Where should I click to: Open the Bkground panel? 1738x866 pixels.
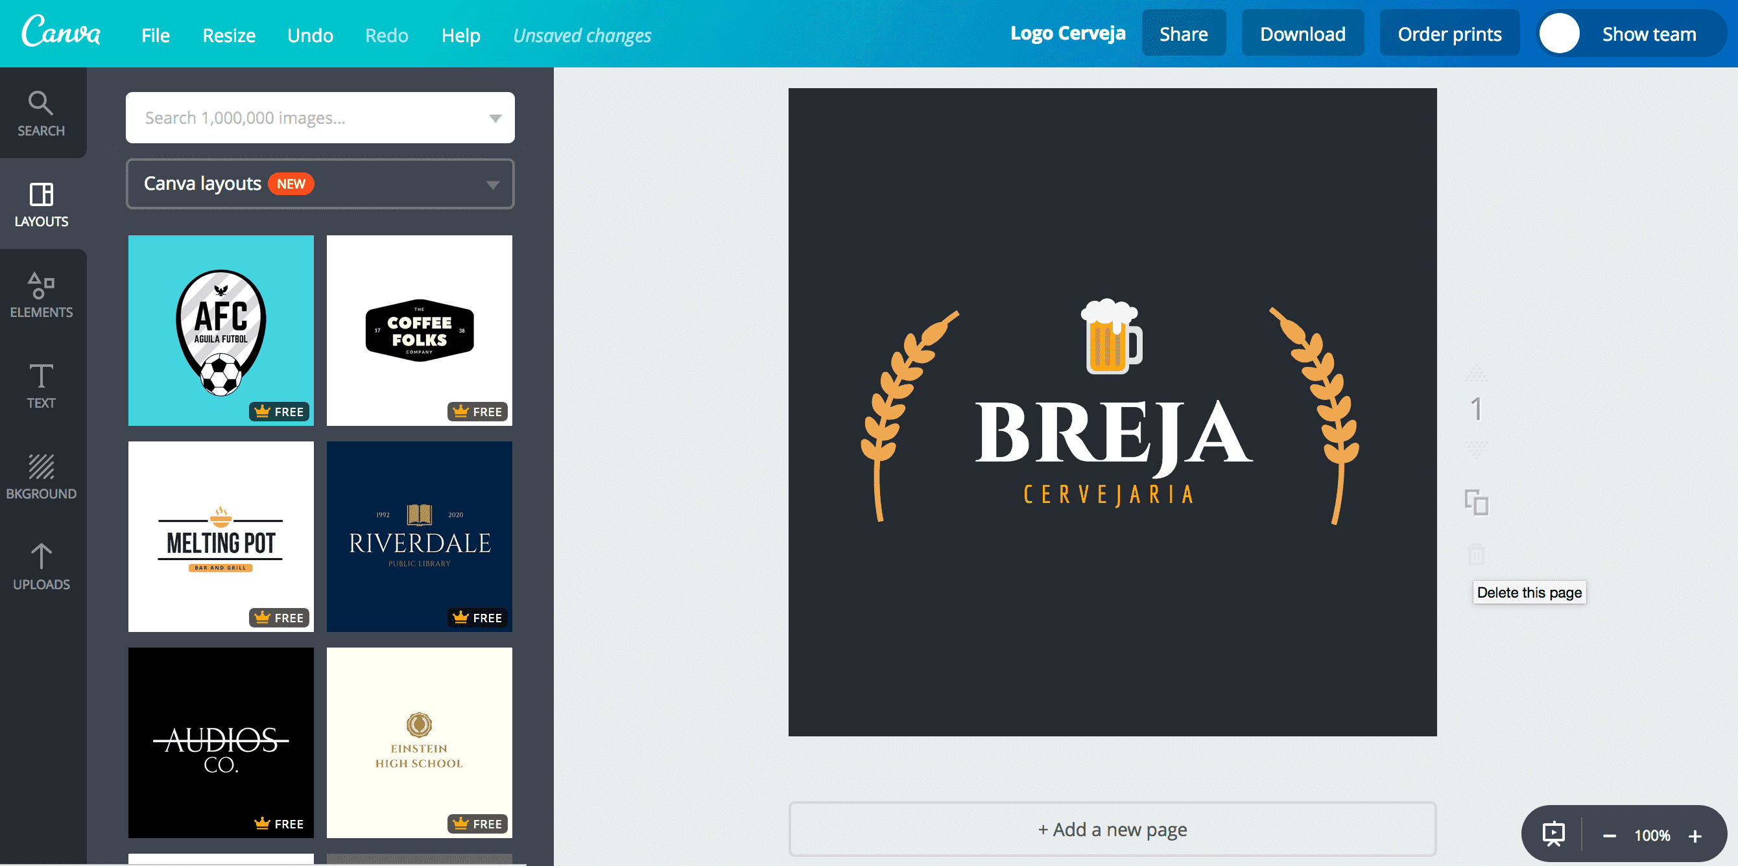[42, 476]
